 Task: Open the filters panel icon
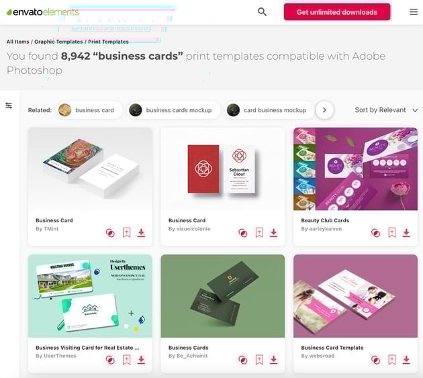(x=9, y=105)
